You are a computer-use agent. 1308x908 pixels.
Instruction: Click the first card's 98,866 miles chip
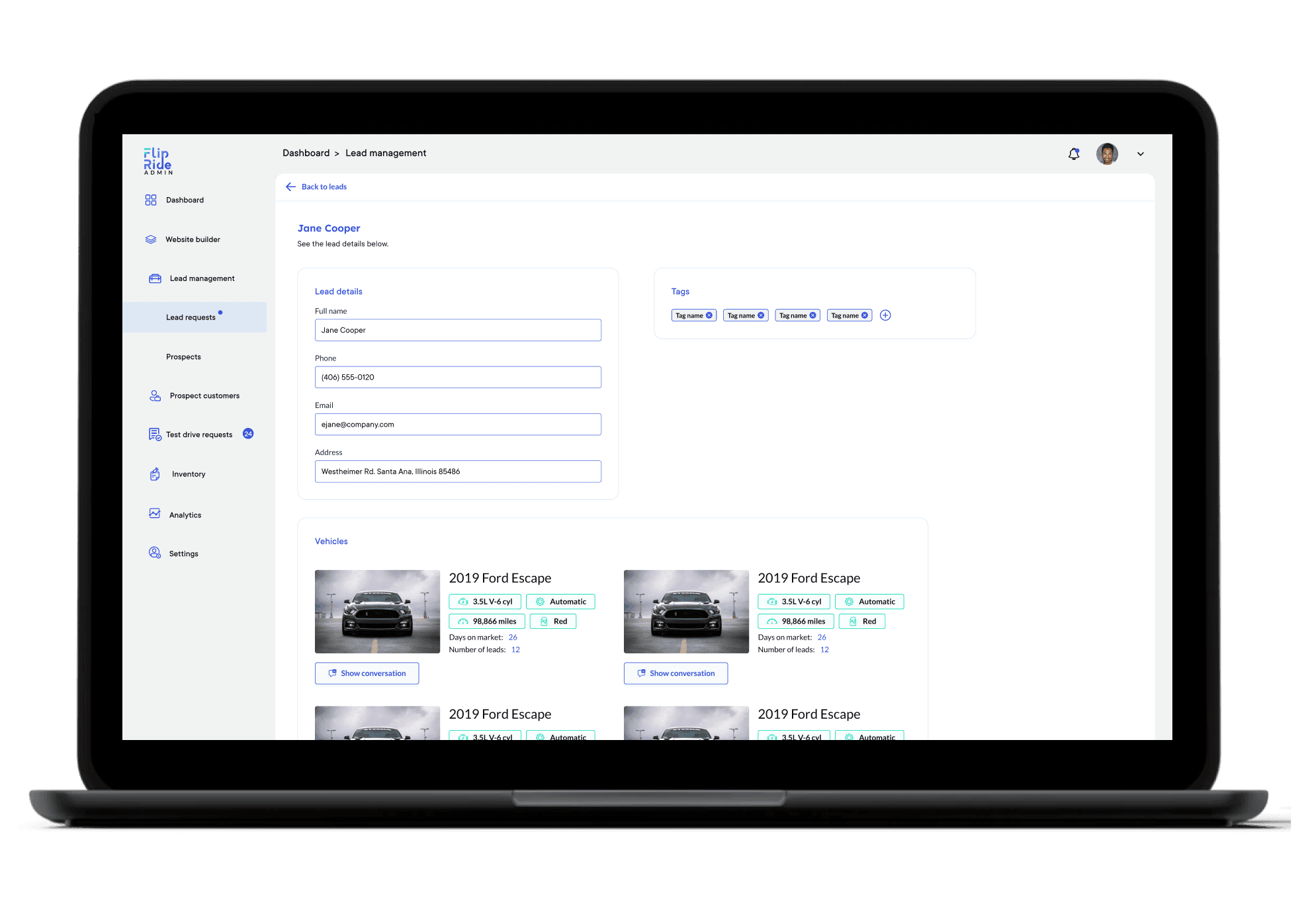point(487,622)
